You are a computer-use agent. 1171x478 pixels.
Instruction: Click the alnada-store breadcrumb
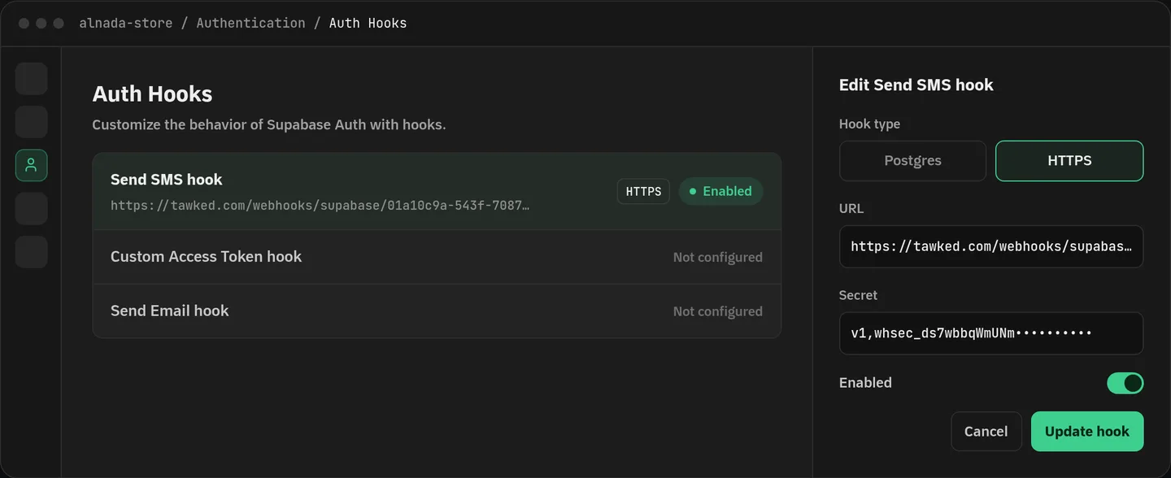(x=126, y=23)
